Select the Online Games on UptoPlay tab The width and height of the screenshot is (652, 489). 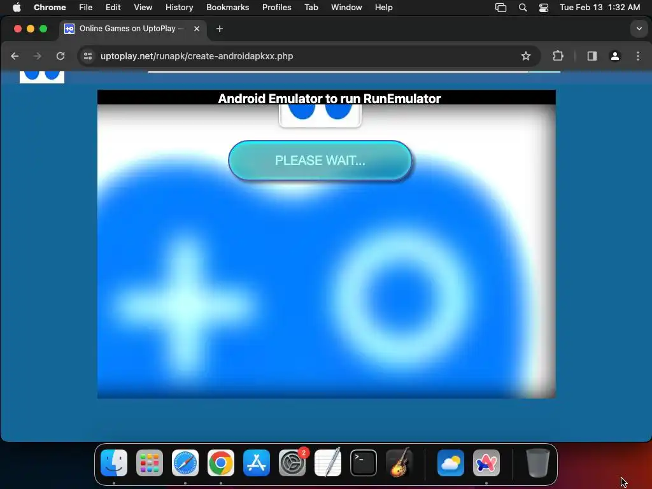click(132, 29)
